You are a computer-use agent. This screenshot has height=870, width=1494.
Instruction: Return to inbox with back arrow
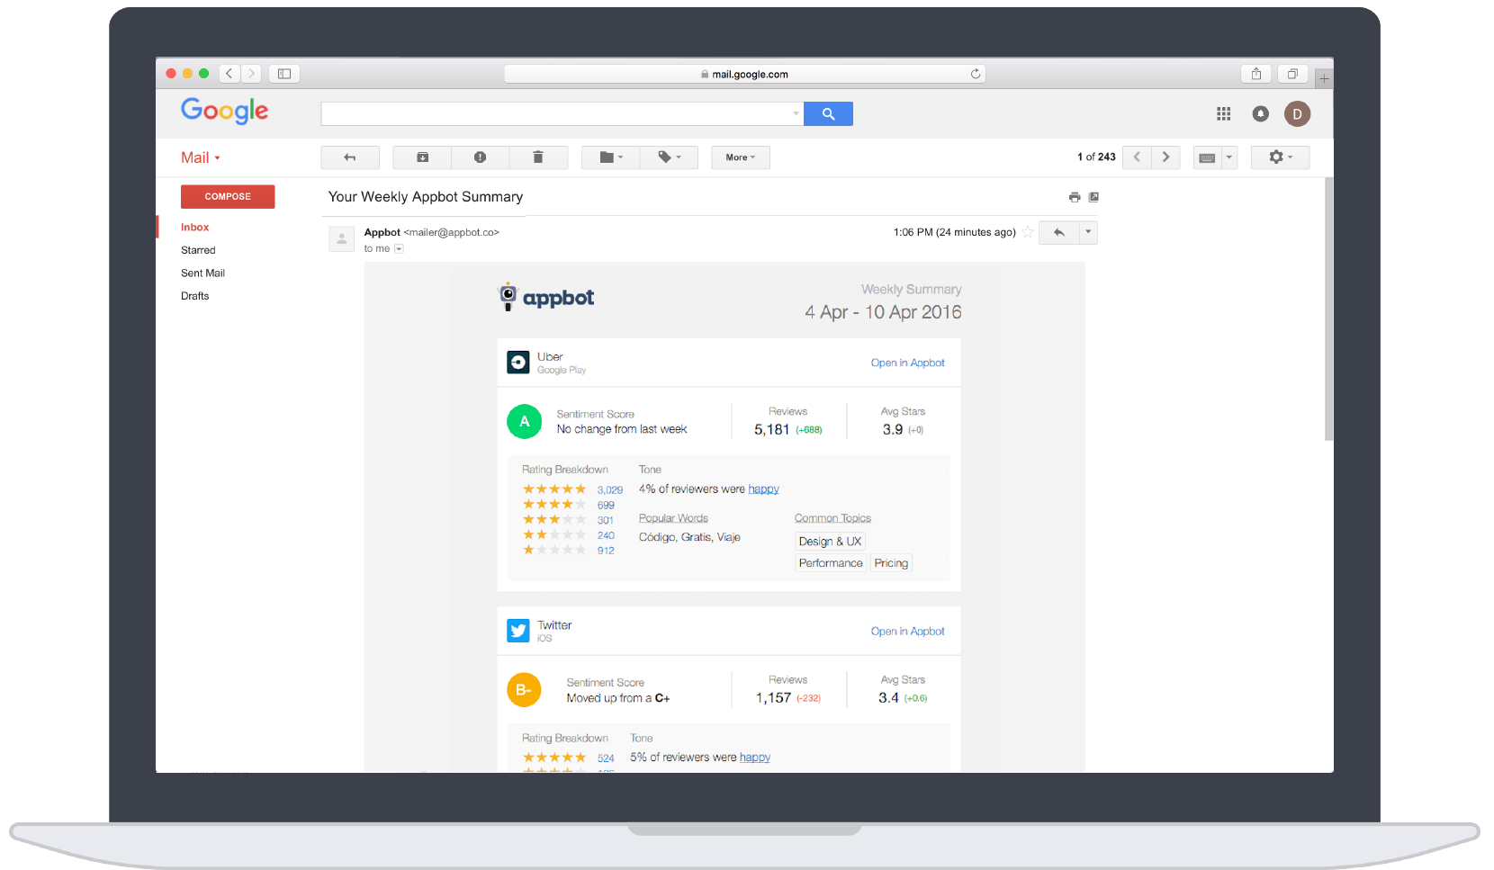click(x=350, y=157)
